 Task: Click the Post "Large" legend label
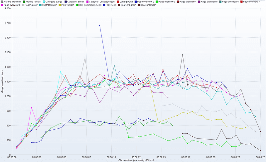click(x=31, y=5)
